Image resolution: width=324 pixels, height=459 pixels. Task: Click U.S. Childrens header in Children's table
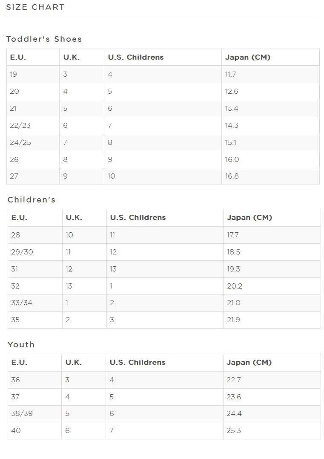click(x=138, y=218)
